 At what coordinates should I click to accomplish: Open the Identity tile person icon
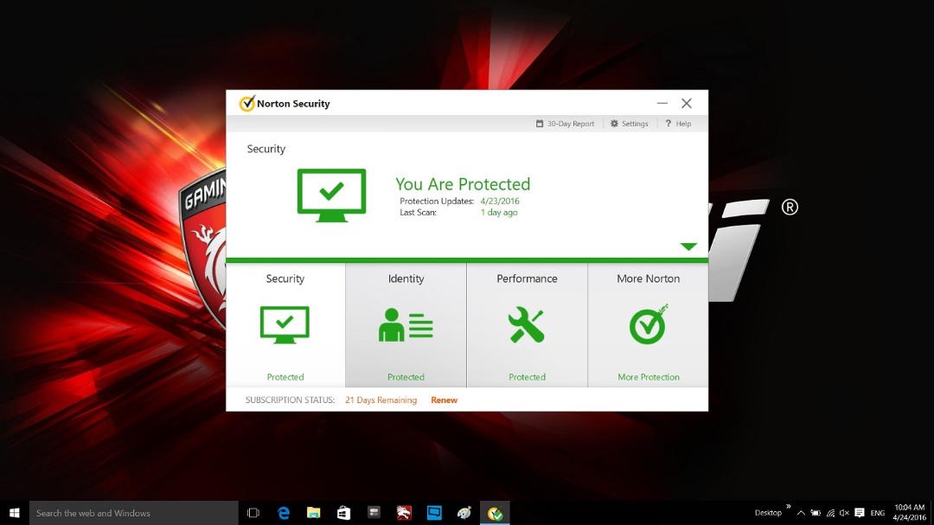(x=406, y=324)
